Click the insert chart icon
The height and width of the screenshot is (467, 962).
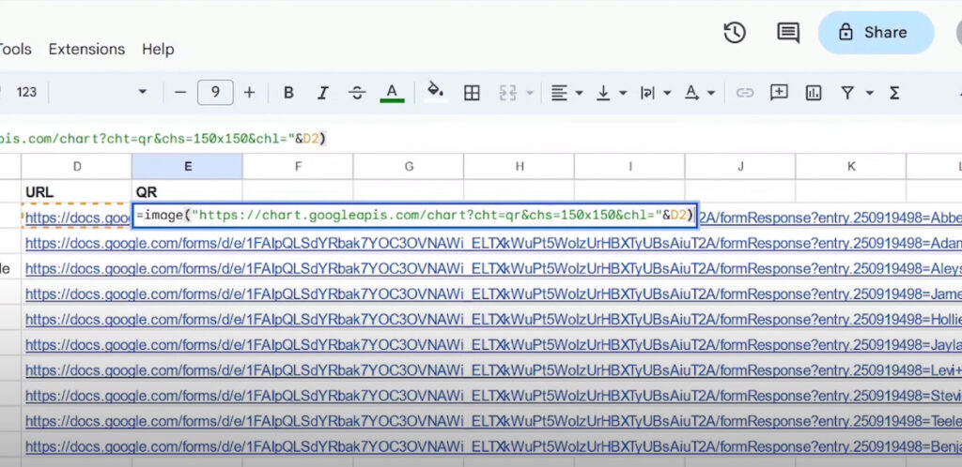pyautogui.click(x=814, y=93)
